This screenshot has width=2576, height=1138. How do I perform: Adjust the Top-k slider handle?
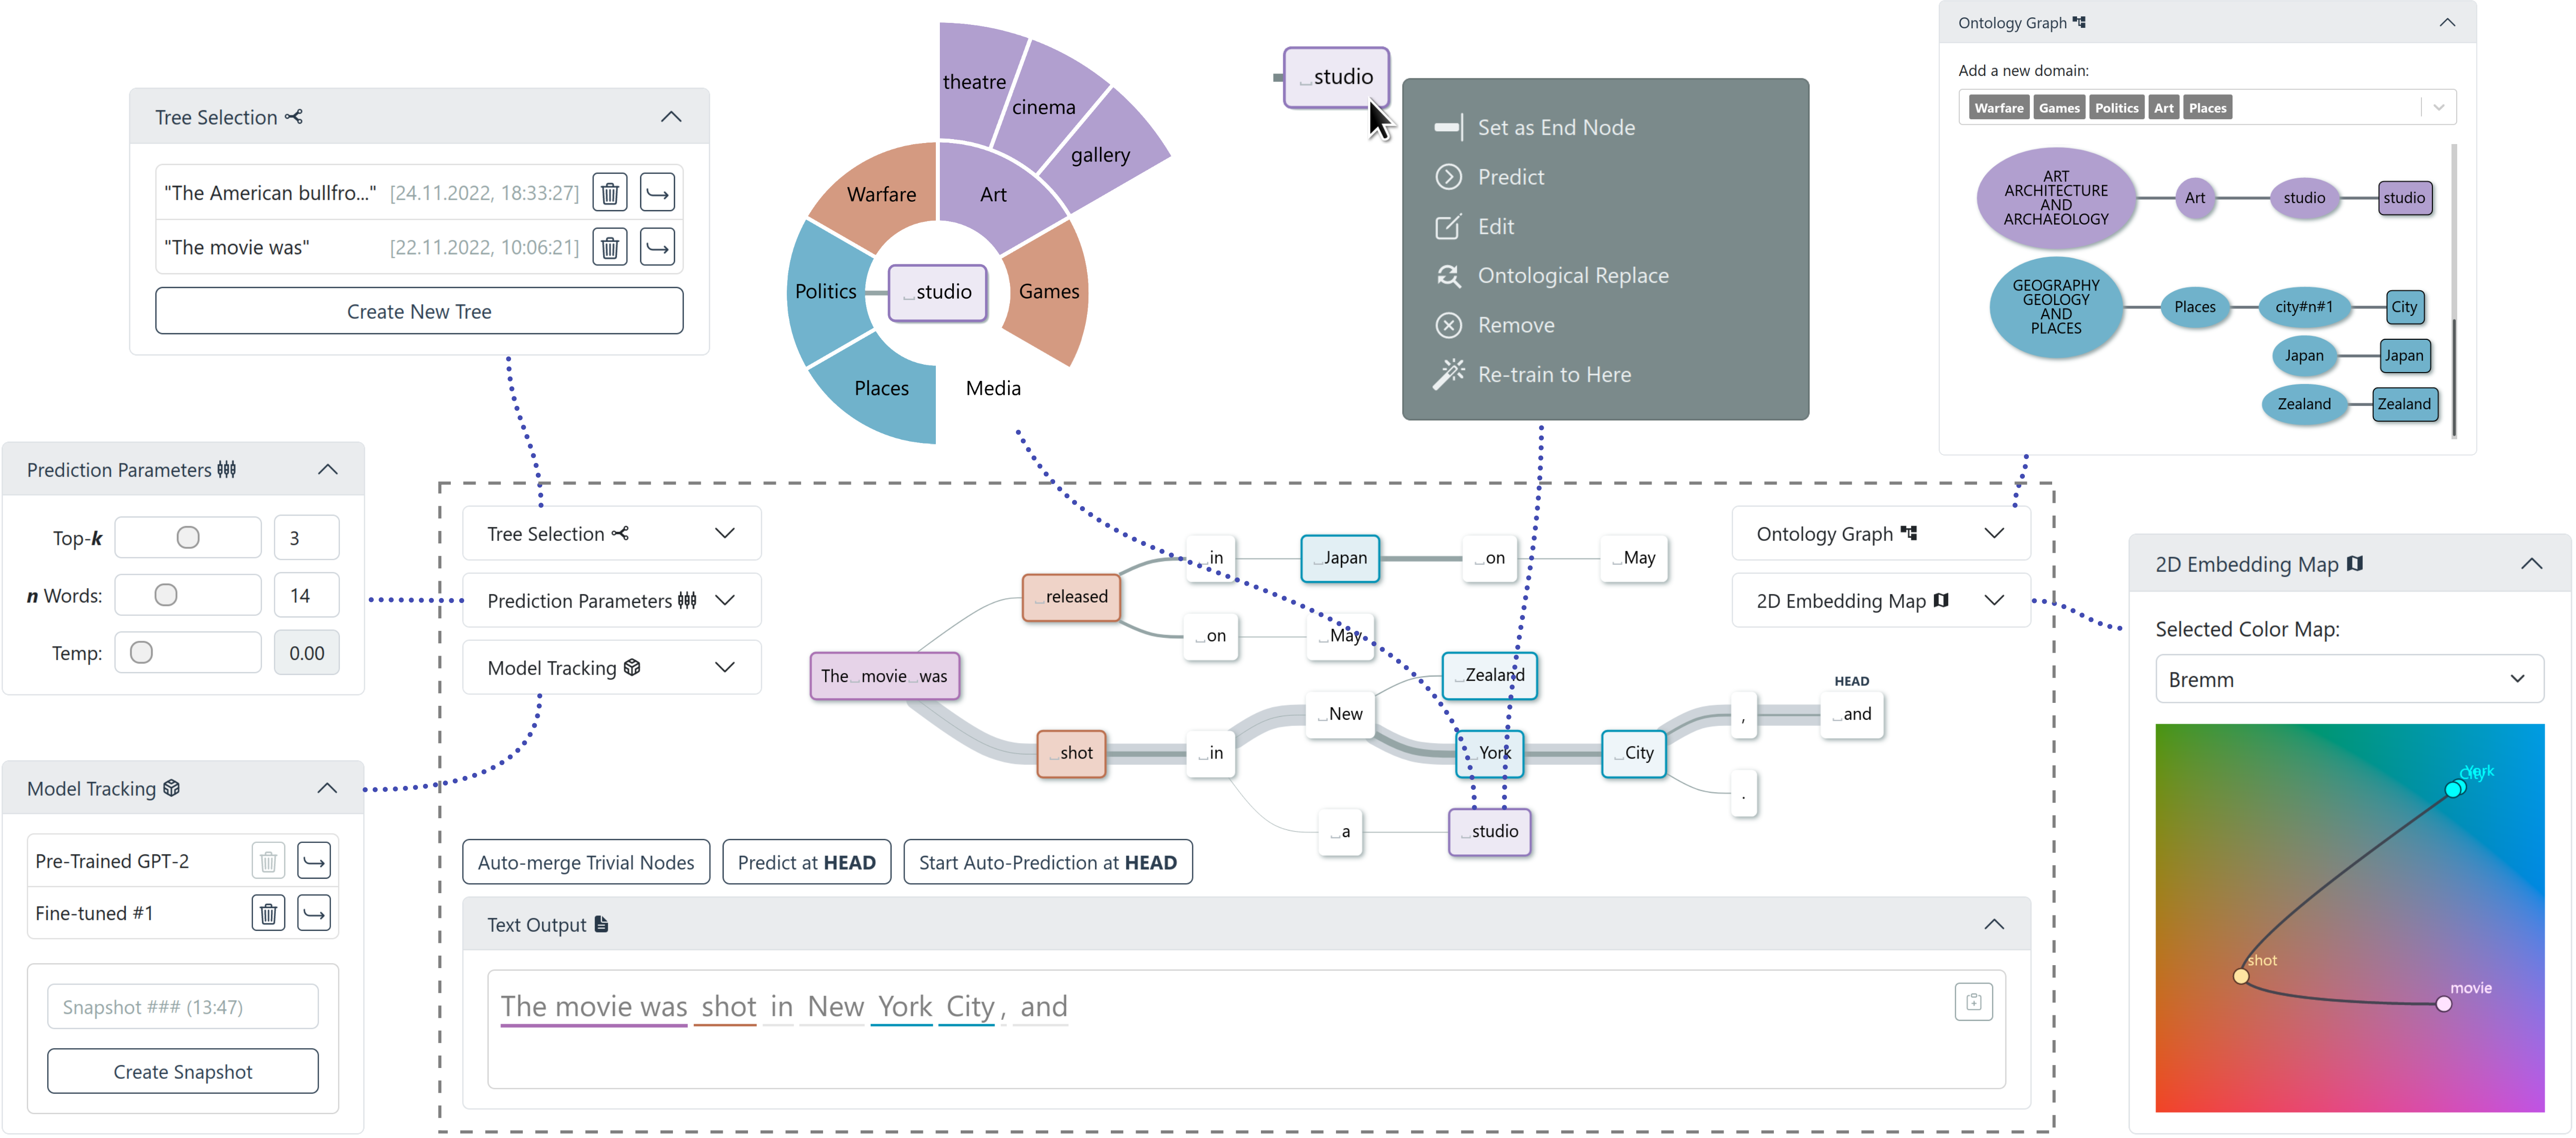(x=187, y=537)
